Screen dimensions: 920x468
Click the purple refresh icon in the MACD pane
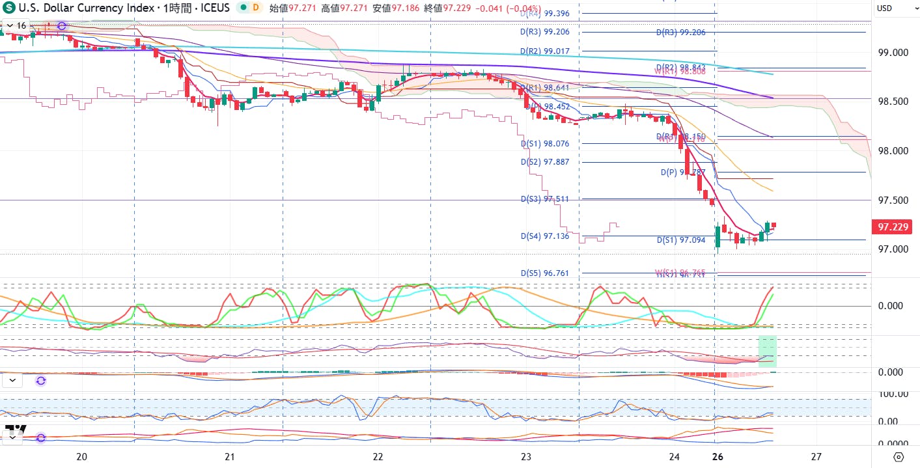tap(41, 381)
